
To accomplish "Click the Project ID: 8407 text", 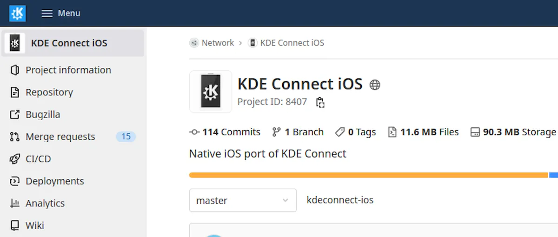I will pyautogui.click(x=272, y=102).
